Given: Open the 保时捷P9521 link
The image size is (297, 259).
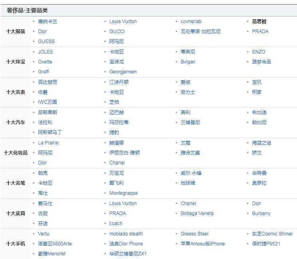Looking at the screenshot, I should coord(266,244).
